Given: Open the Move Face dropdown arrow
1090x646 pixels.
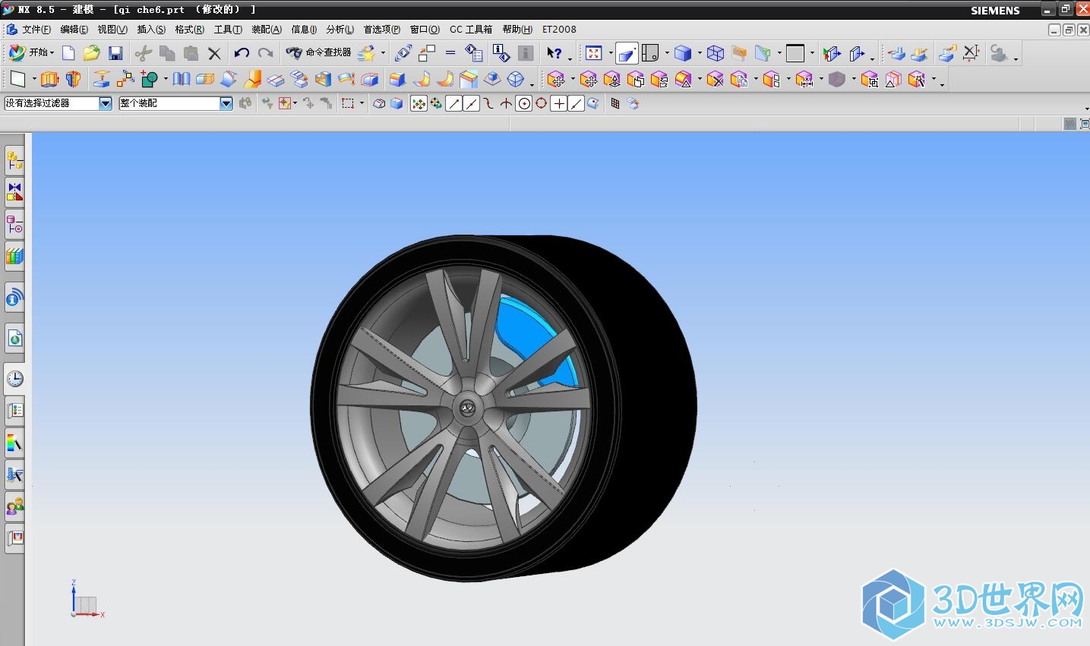Looking at the screenshot, I should tap(572, 80).
